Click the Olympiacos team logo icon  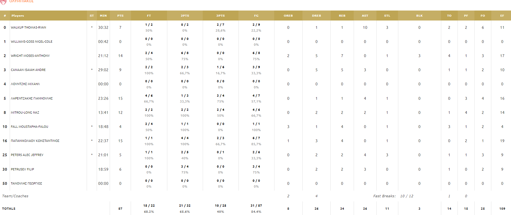(x=3, y=2)
